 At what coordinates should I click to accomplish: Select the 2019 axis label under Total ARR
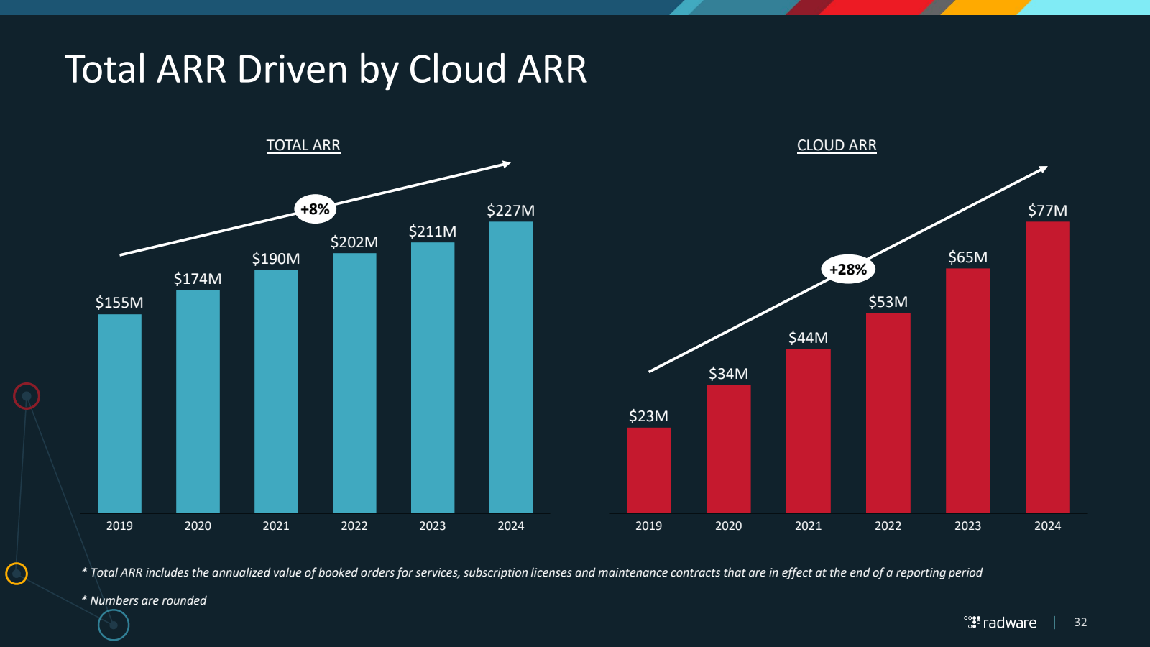coord(119,526)
